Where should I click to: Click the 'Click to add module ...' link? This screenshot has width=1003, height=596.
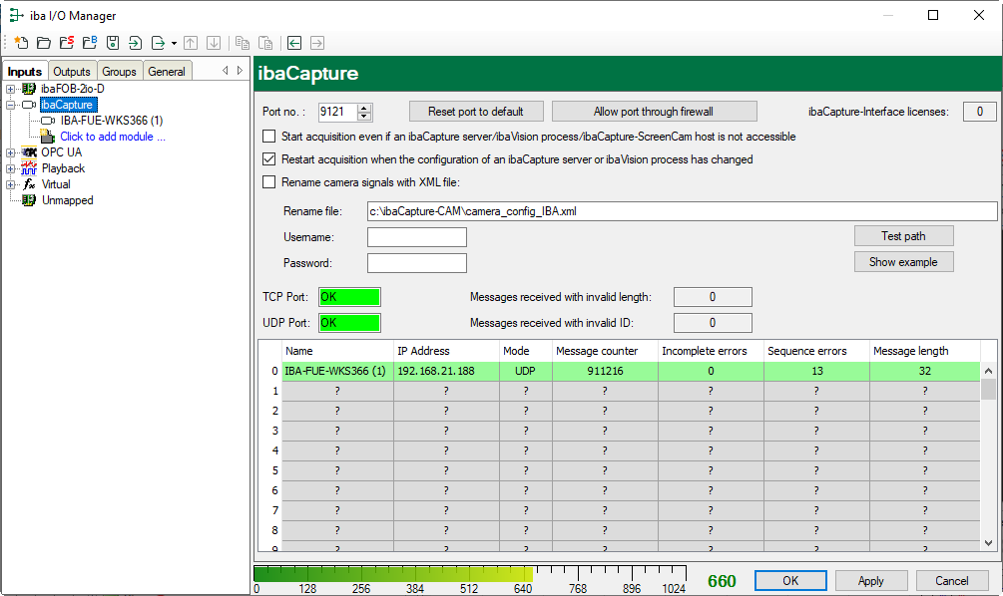[112, 137]
